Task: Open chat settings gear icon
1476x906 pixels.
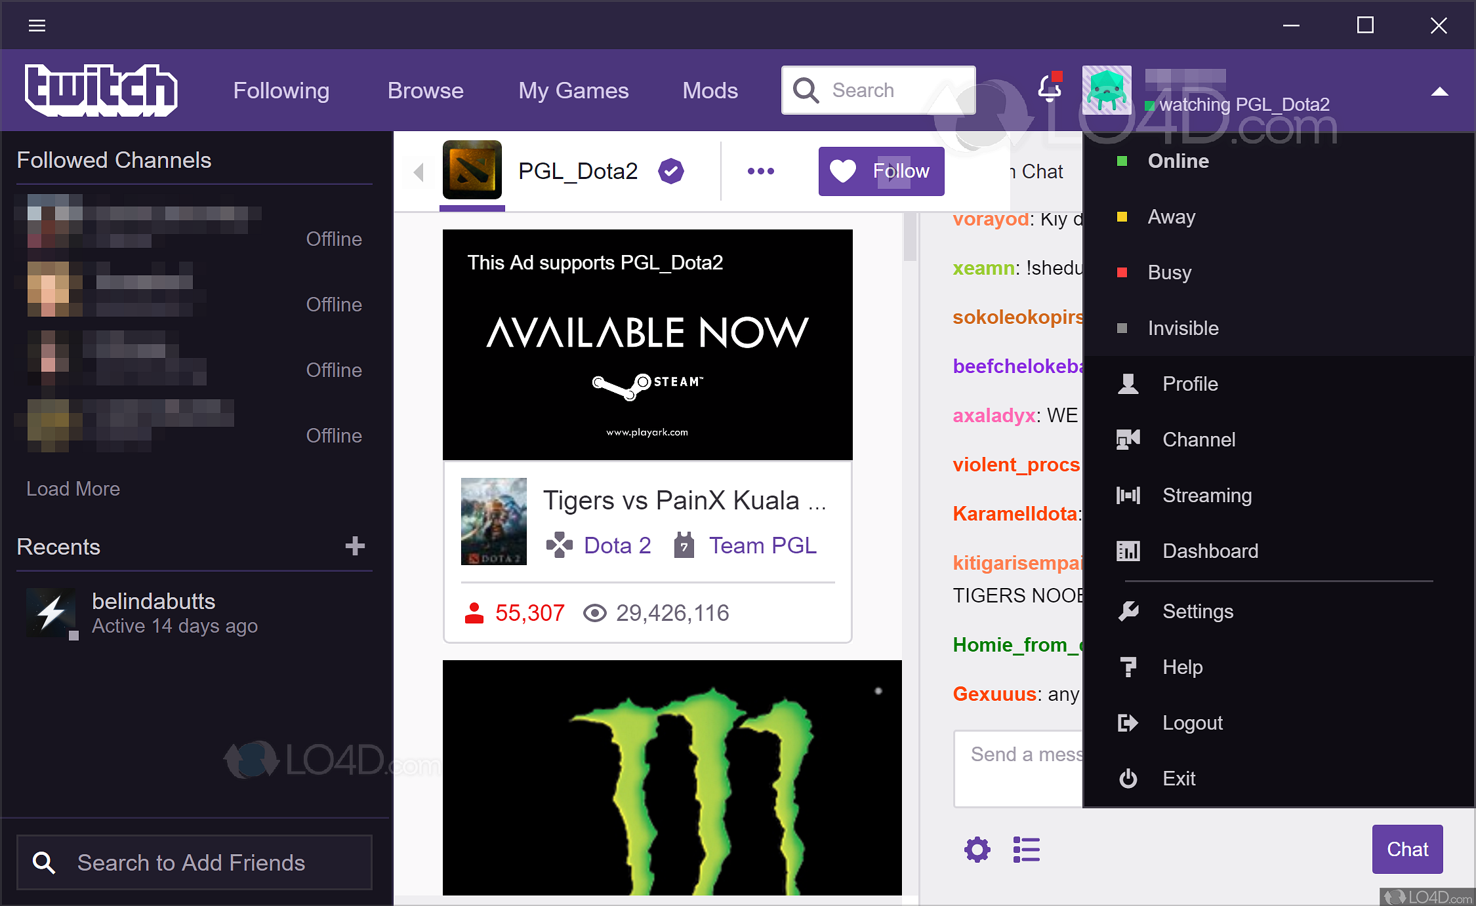Action: (977, 850)
